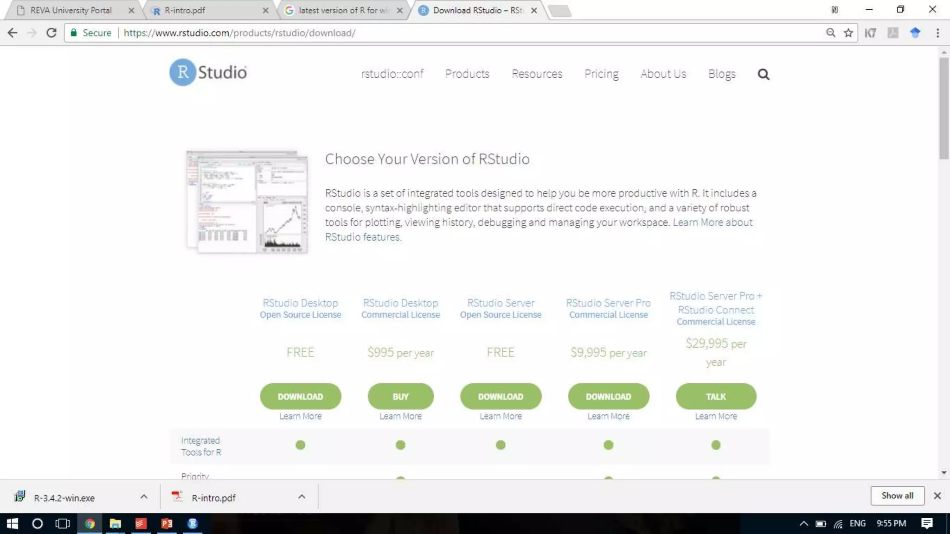Show hidden system tray icons
The image size is (950, 534).
click(803, 523)
